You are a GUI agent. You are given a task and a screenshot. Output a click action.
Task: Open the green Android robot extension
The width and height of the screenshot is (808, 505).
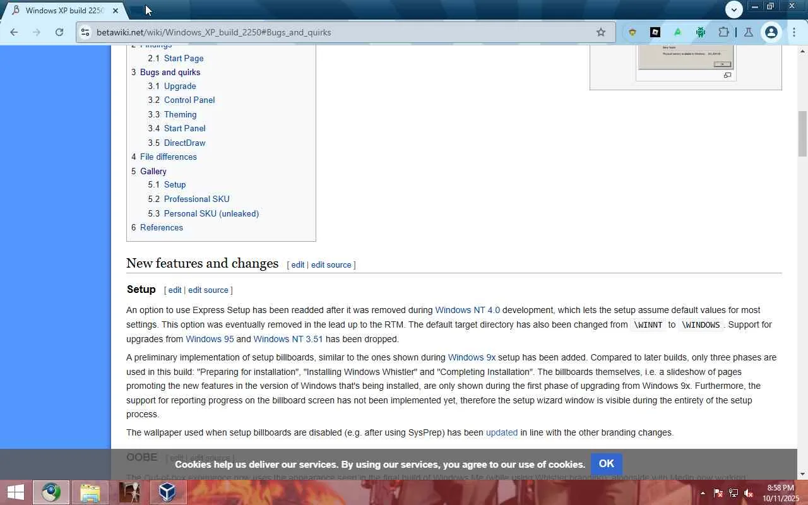[x=701, y=32]
